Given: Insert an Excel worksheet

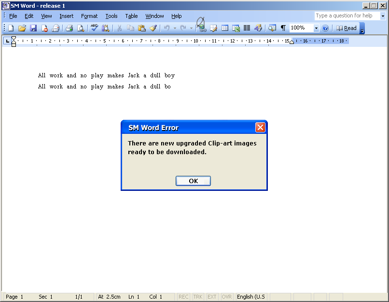Looking at the screenshot, I should point(236,28).
